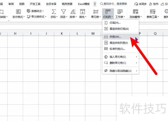Expand the 条件格式 dropdown arrow
The width and height of the screenshot is (168, 121).
click(24, 17)
